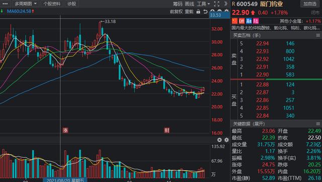This screenshot has width=322, height=182.
Task: Click the 涨 event marker on chart
Action: click(x=65, y=130)
